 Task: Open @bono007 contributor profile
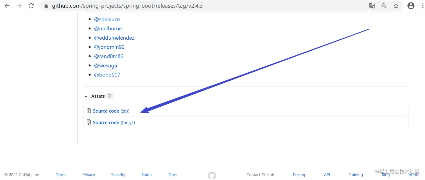tap(107, 75)
